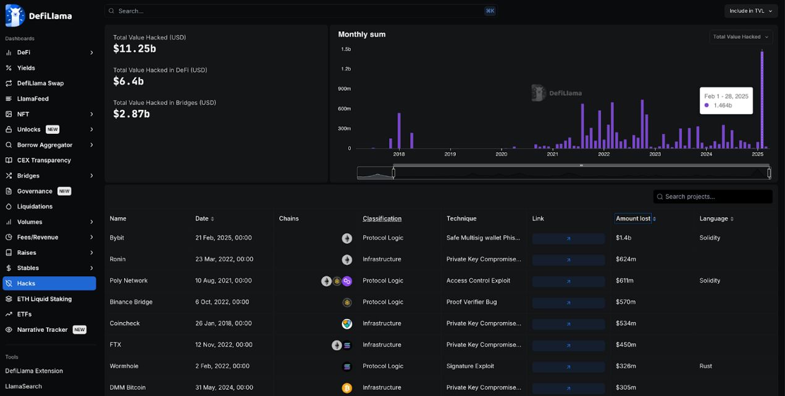Click the Stables dollar sign icon
The width and height of the screenshot is (785, 396).
9,268
